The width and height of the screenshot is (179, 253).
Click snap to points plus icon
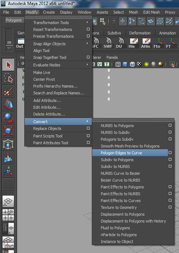click(123, 21)
